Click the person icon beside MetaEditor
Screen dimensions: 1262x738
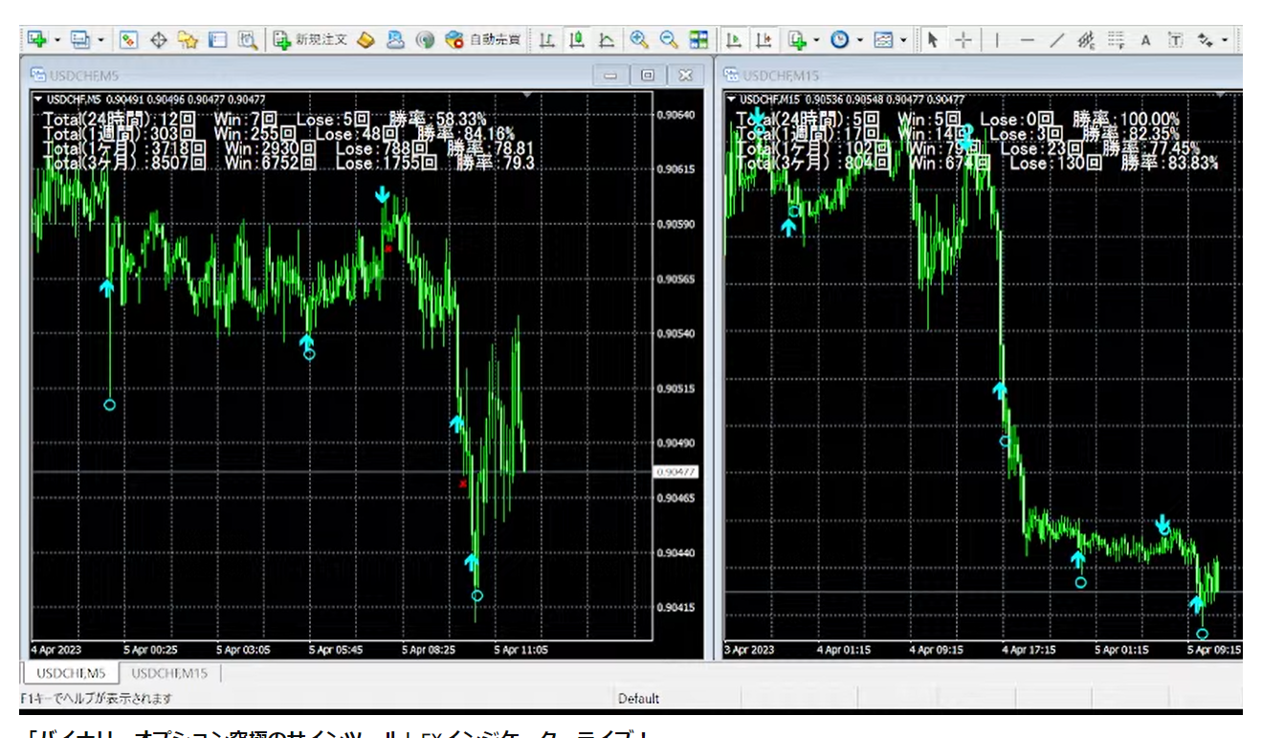tap(395, 40)
